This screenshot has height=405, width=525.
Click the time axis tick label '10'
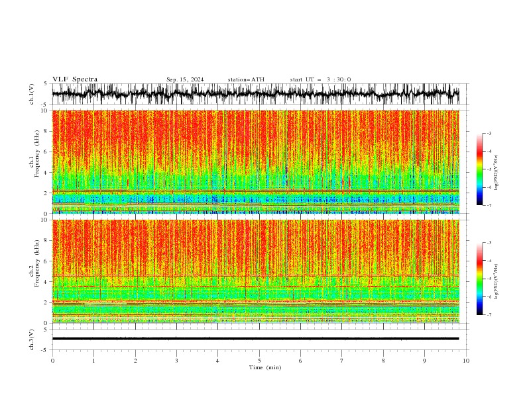click(x=466, y=361)
